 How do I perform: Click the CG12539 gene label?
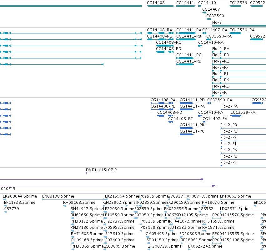click(238, 3)
